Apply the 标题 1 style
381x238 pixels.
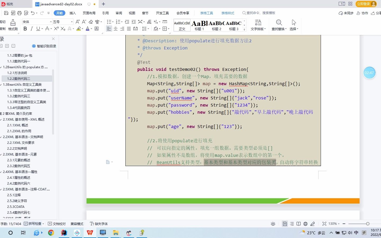(x=199, y=25)
